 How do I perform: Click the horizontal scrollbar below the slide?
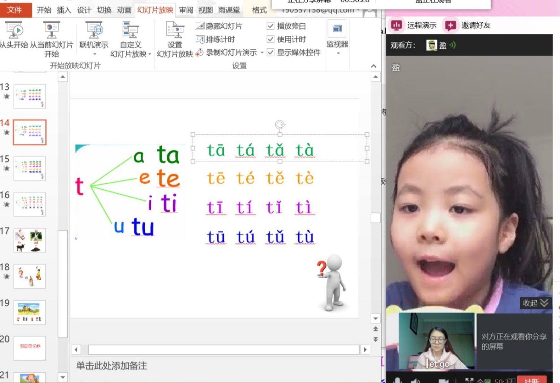coord(223,350)
